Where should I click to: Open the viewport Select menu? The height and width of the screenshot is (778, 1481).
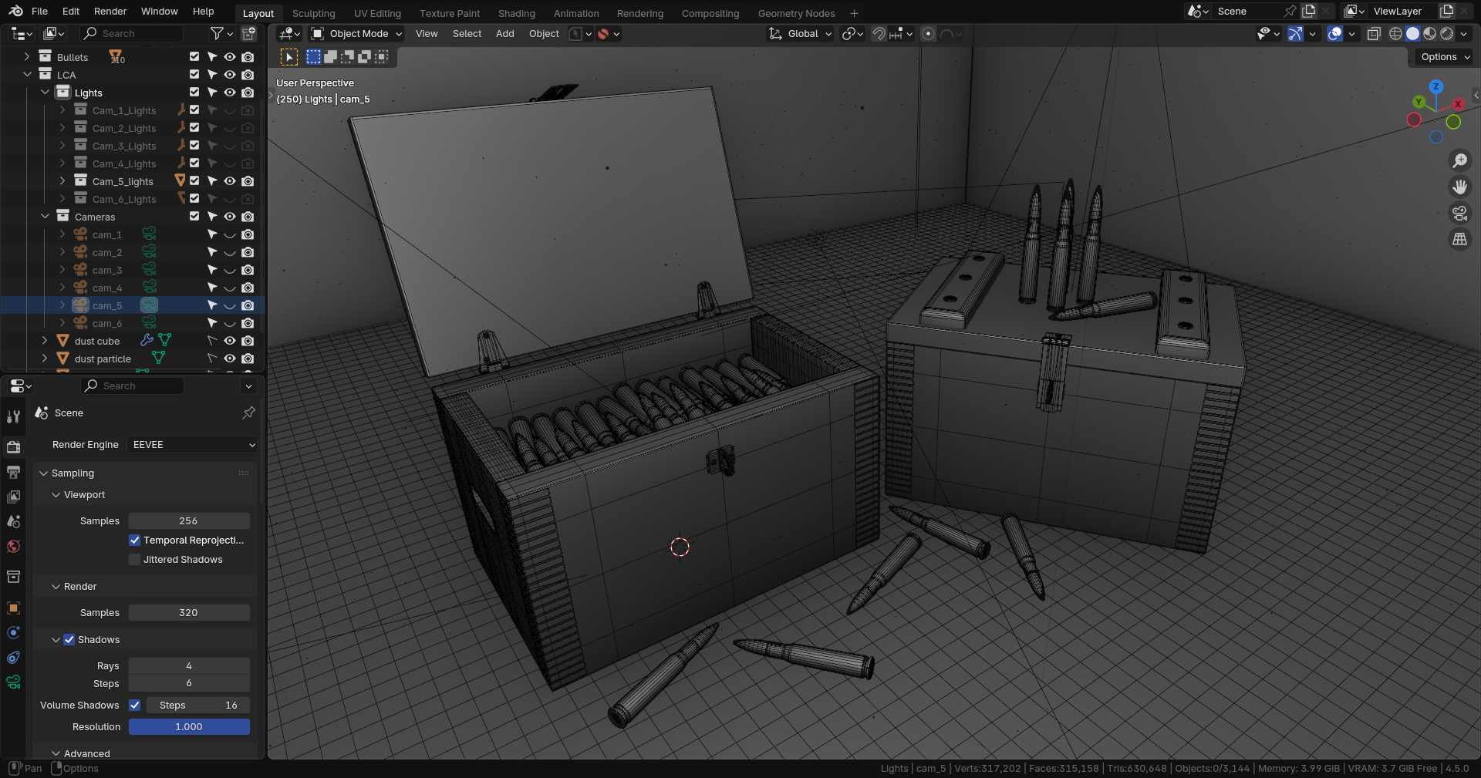point(467,34)
